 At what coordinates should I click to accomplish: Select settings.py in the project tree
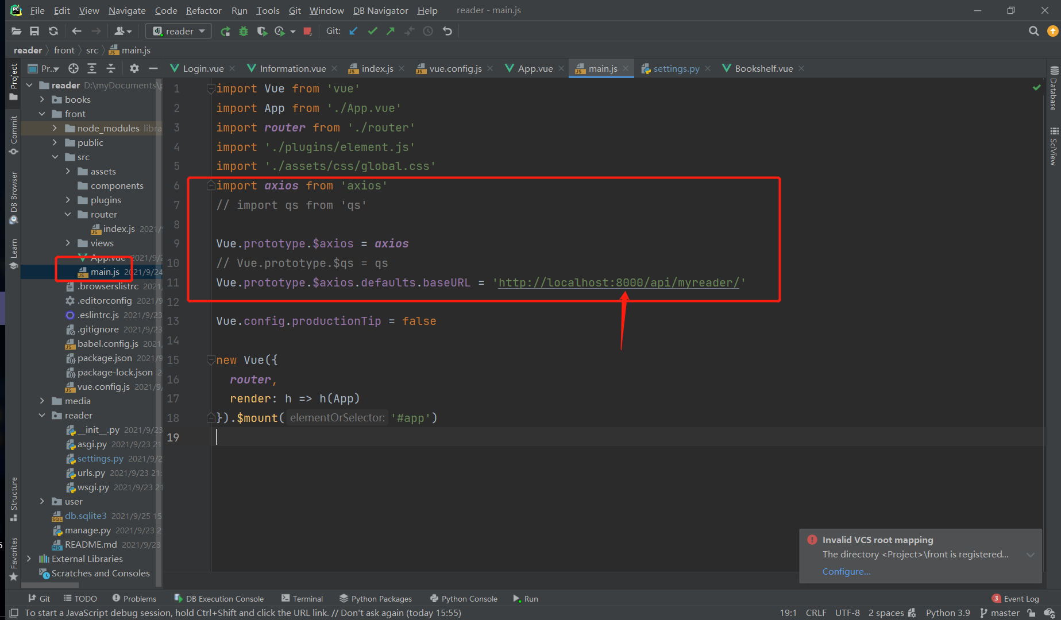[100, 458]
